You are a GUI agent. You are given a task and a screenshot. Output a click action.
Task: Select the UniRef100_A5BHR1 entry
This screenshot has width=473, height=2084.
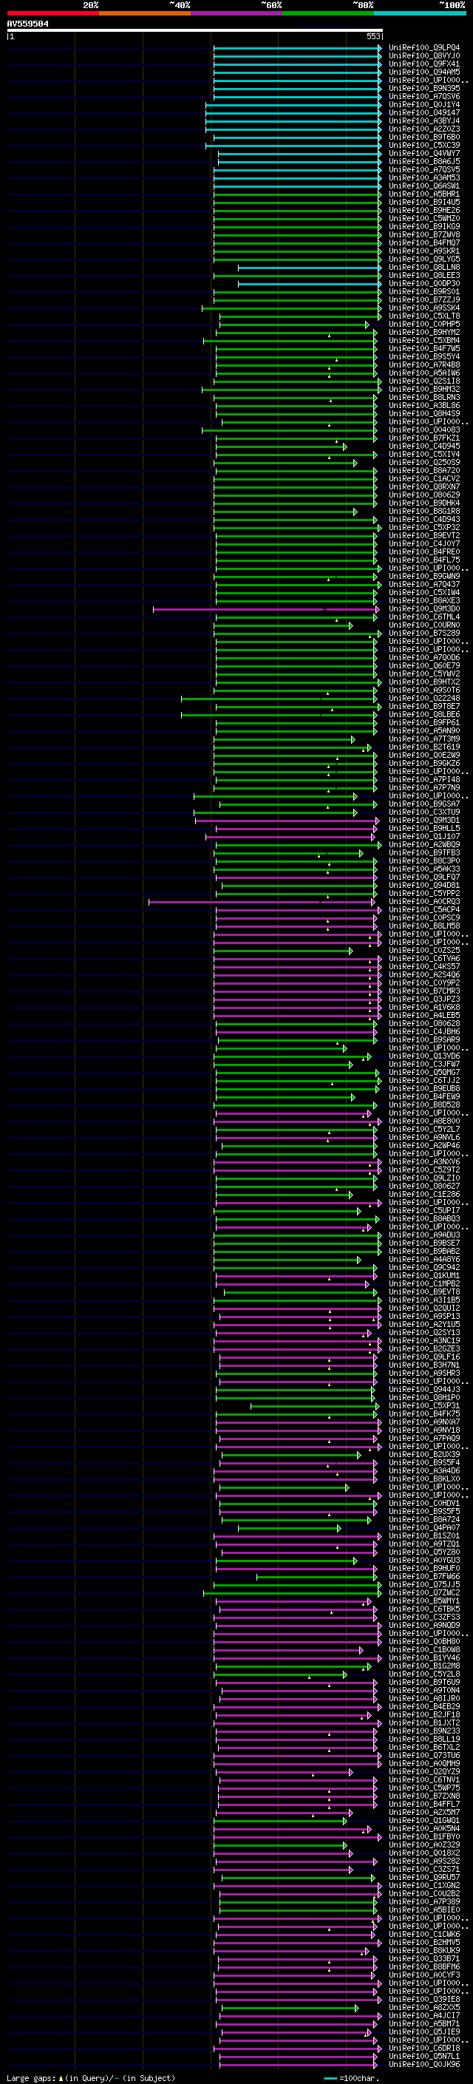[x=424, y=194]
